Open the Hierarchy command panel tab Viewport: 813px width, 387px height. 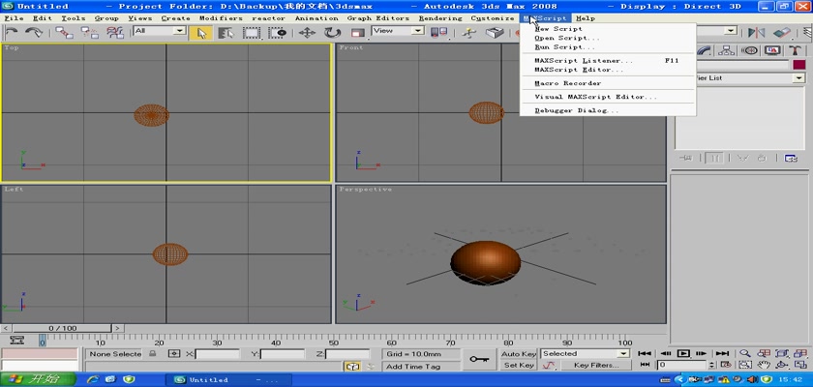726,50
